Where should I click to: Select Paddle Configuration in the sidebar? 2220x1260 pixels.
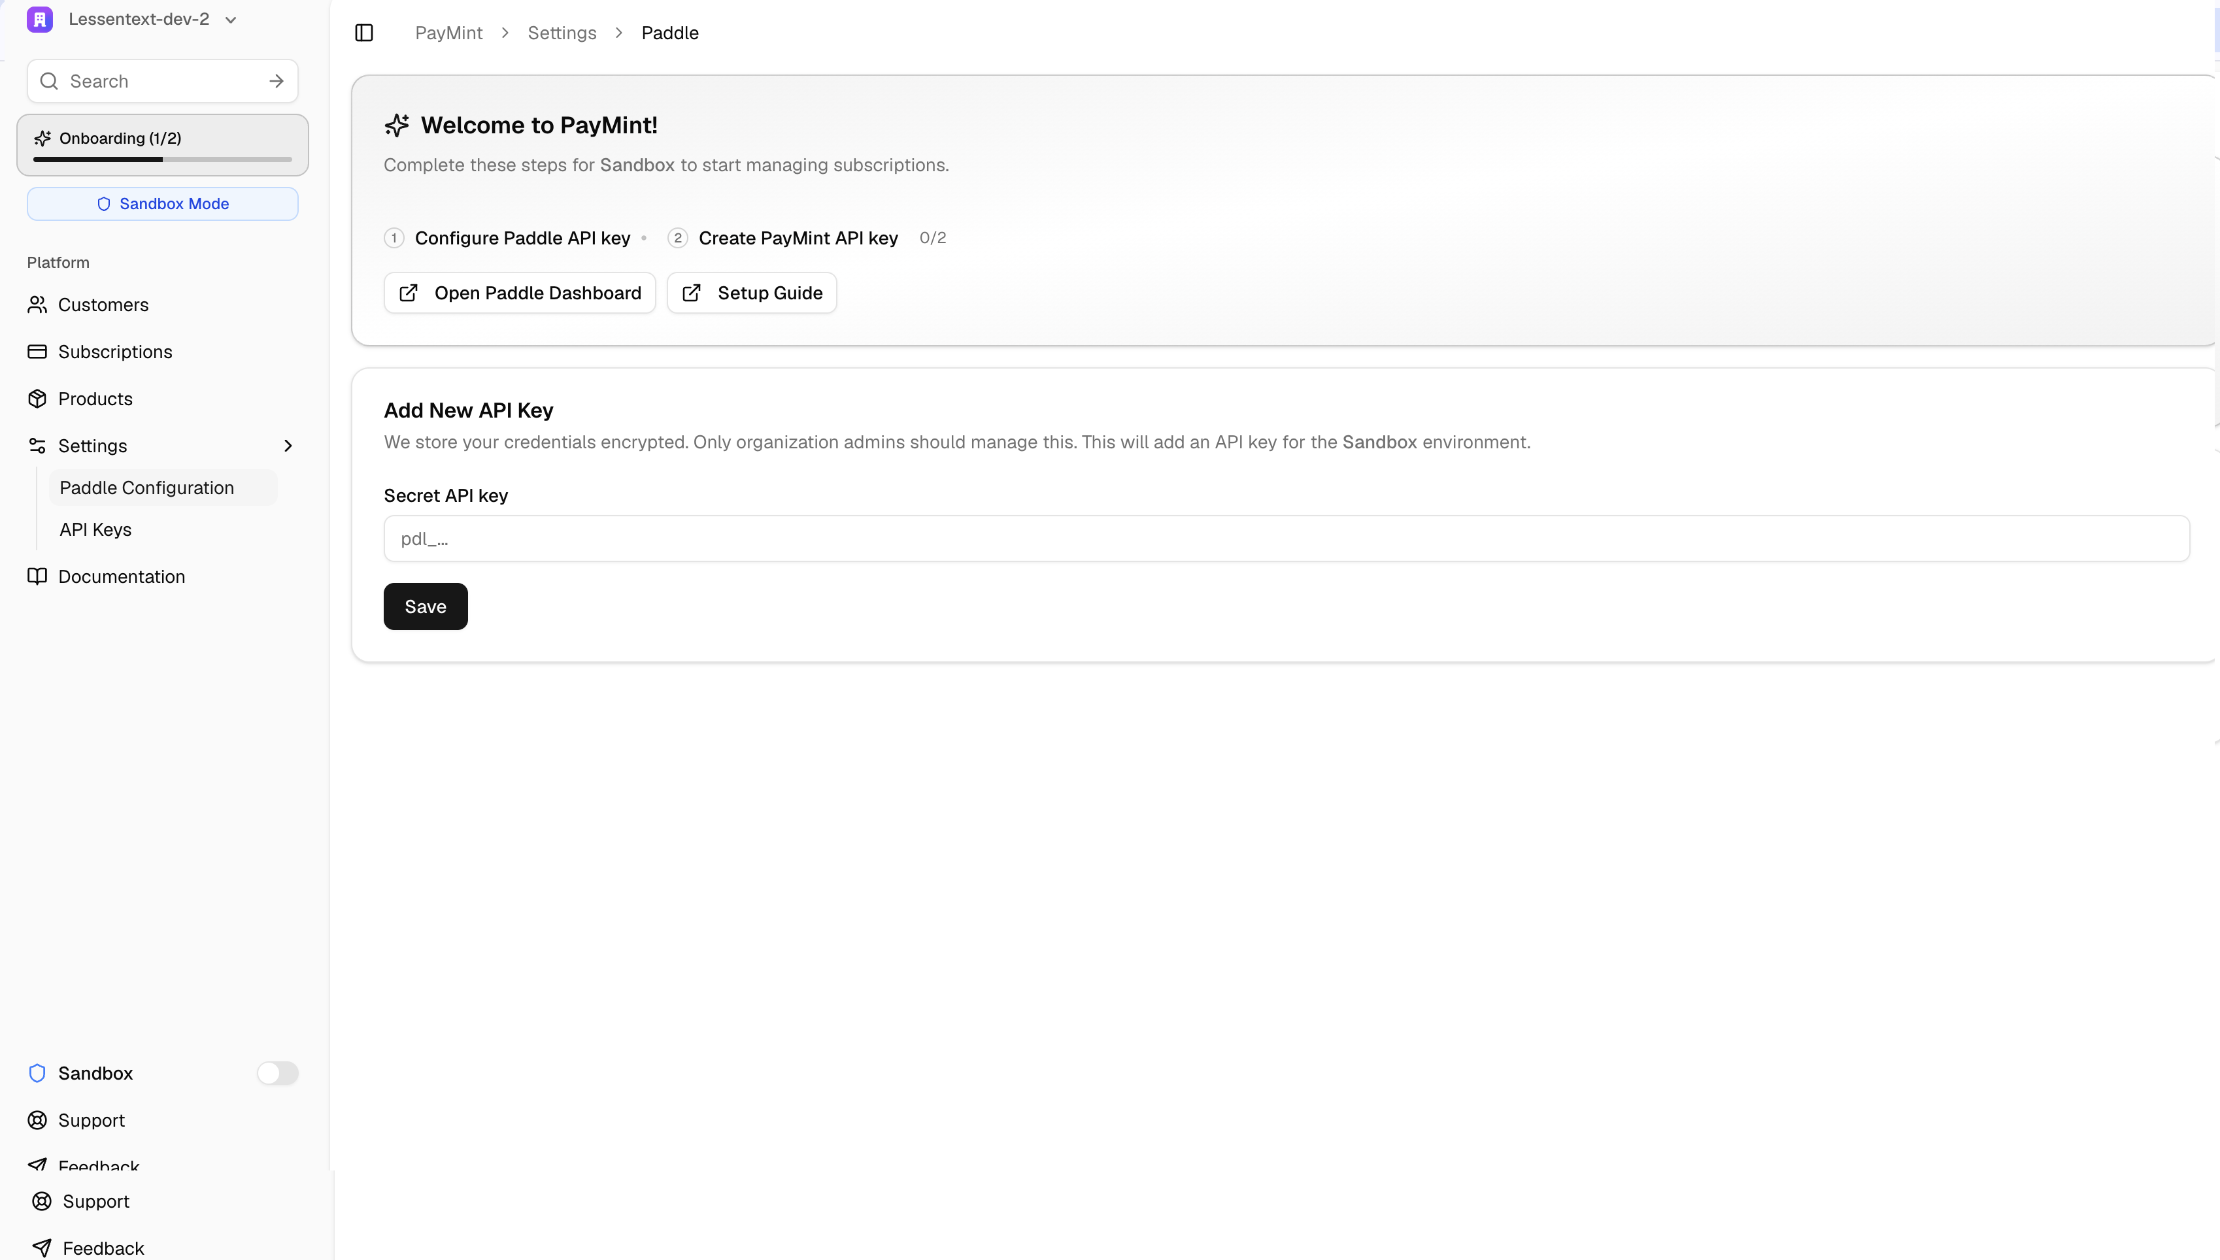point(146,488)
